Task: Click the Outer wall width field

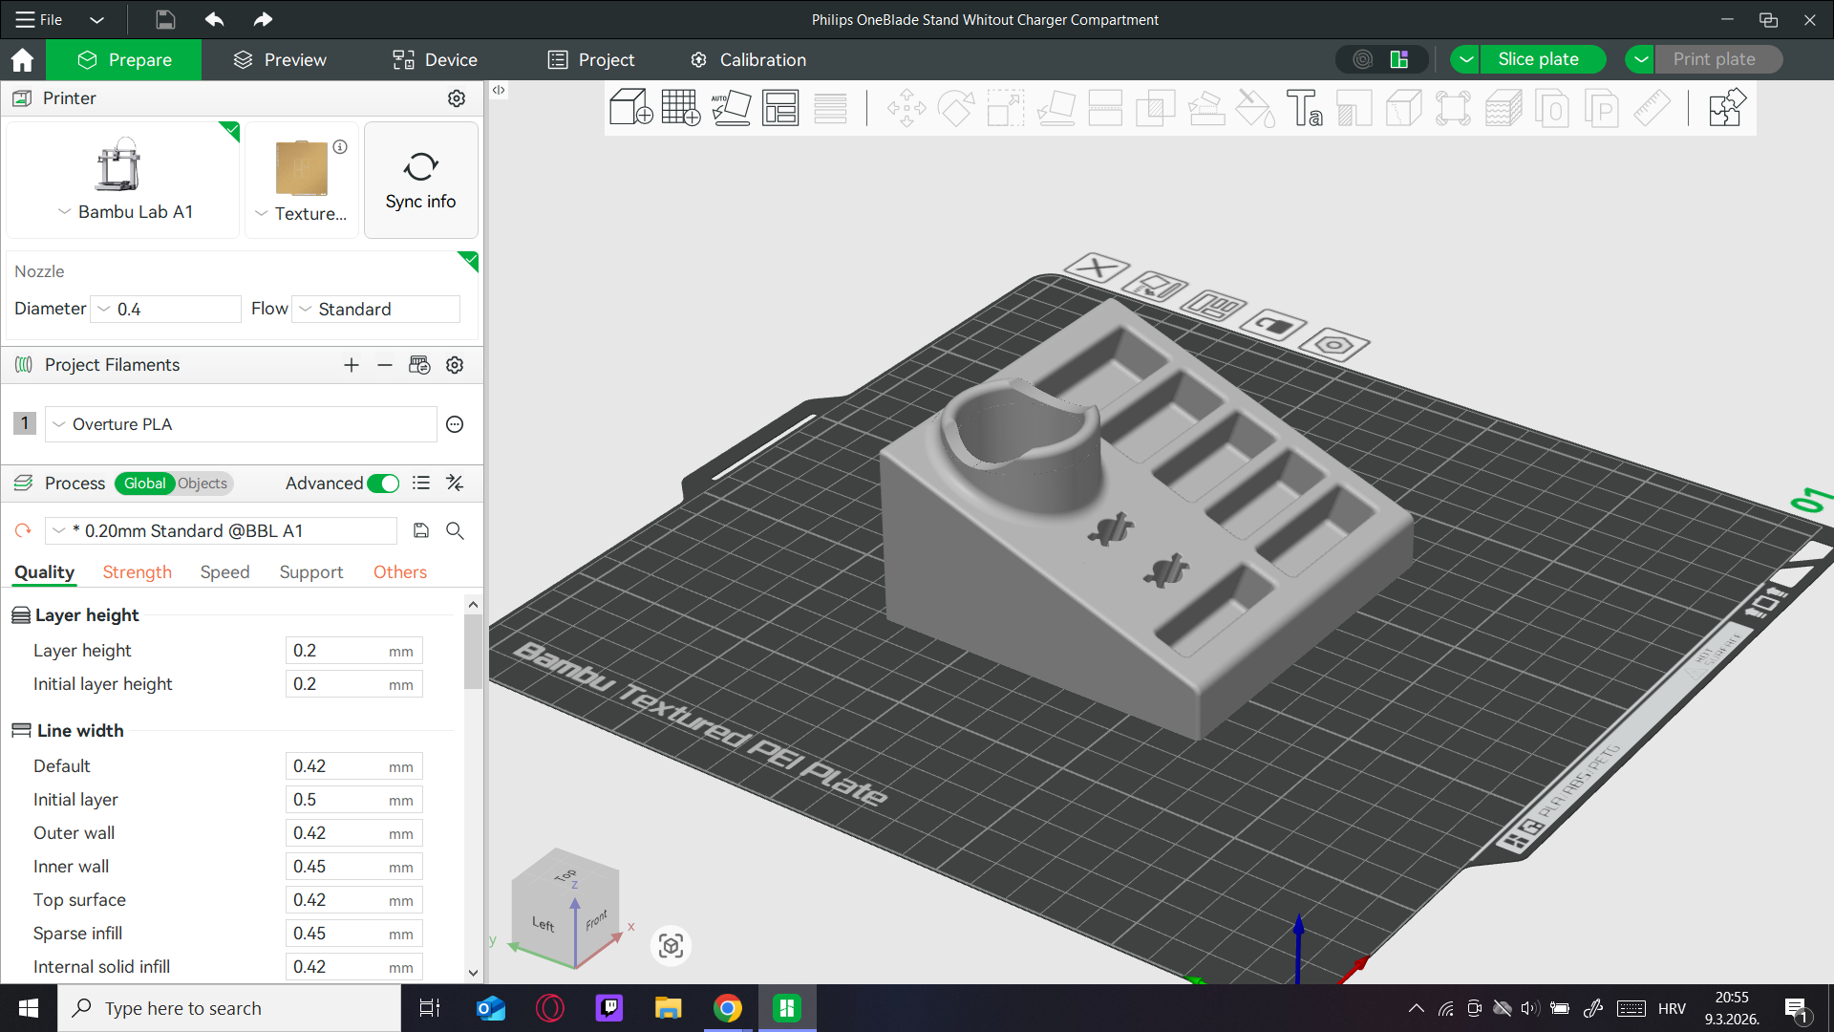Action: coord(353,833)
